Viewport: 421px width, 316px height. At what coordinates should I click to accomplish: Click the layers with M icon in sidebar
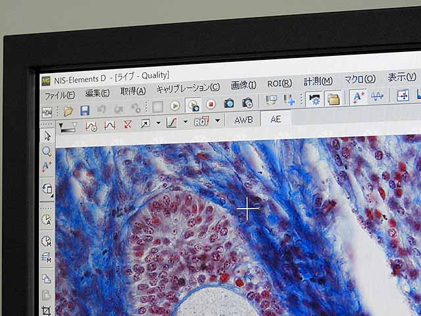click(x=47, y=257)
